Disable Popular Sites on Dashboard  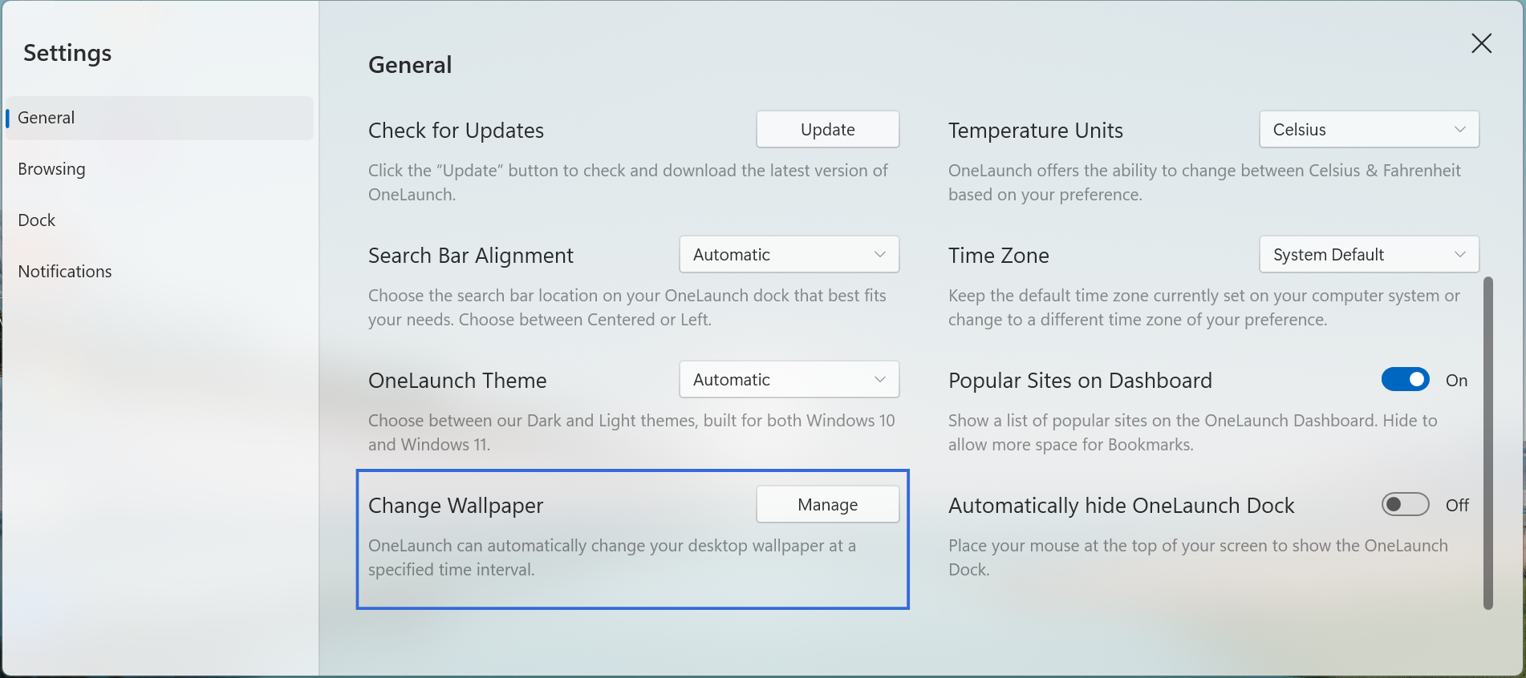[1405, 379]
